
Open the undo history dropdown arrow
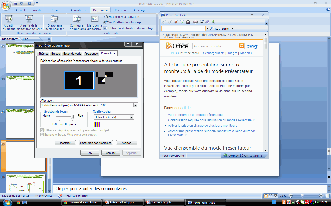pos(25,3)
